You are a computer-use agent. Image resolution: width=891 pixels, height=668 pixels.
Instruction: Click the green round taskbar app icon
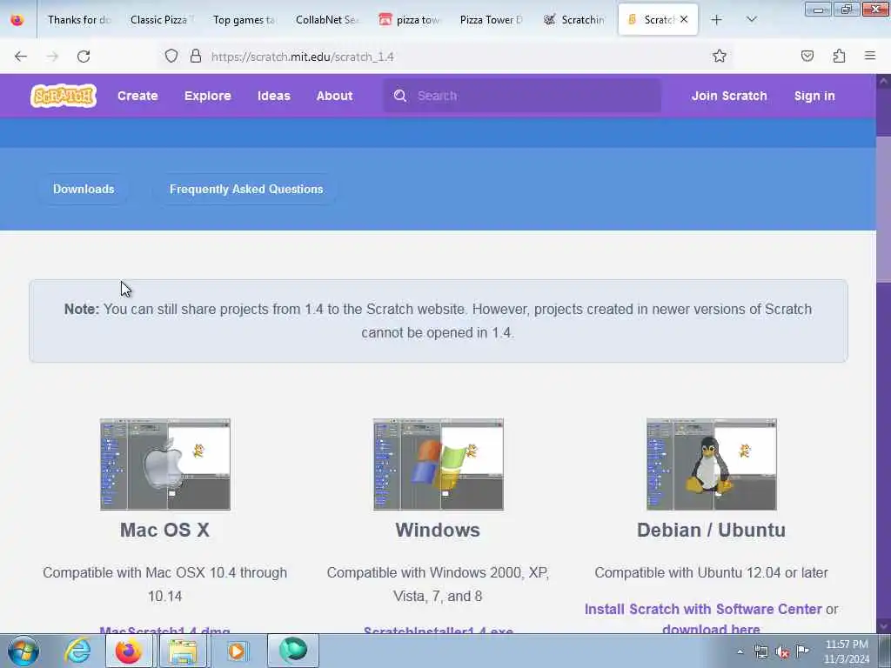tap(292, 650)
